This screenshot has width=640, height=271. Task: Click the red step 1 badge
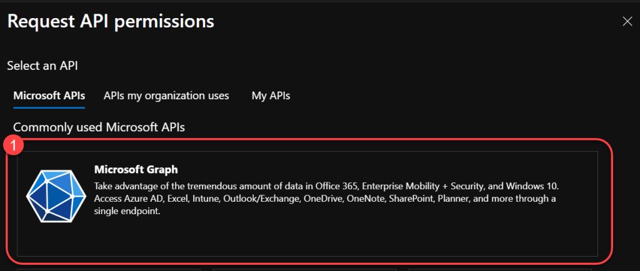(x=14, y=146)
